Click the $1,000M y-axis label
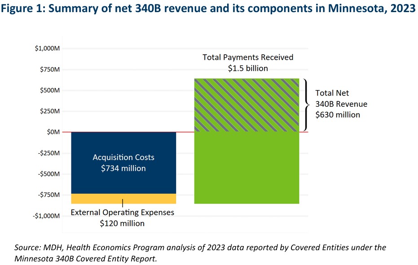The height and width of the screenshot is (265, 418). coord(47,48)
